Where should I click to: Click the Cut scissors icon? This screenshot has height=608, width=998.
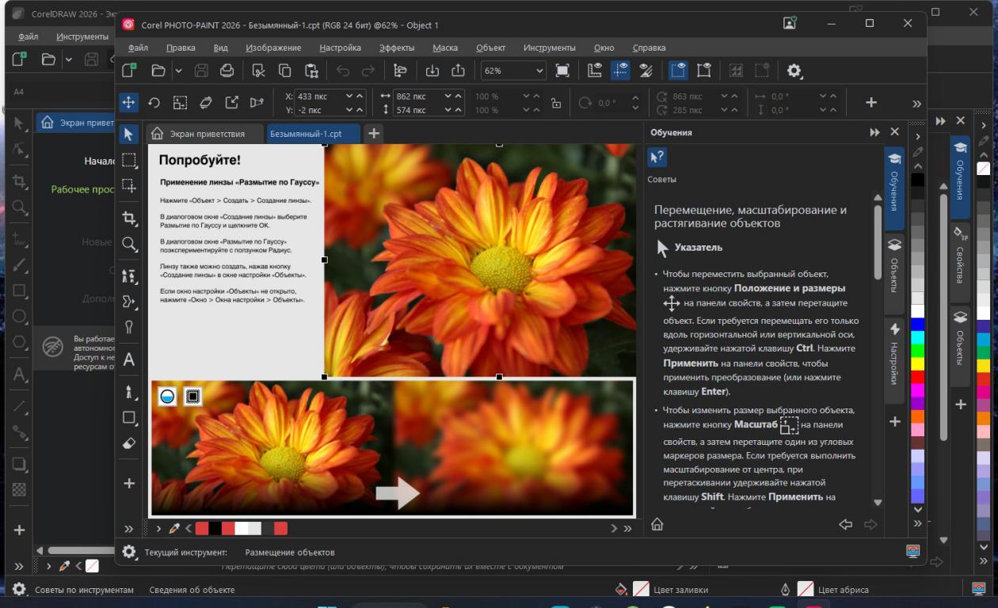[x=258, y=70]
